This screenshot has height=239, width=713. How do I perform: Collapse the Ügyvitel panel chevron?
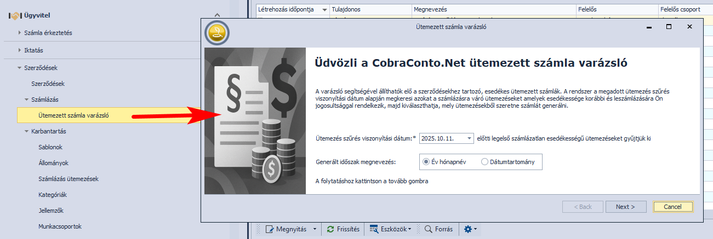pyautogui.click(x=218, y=15)
